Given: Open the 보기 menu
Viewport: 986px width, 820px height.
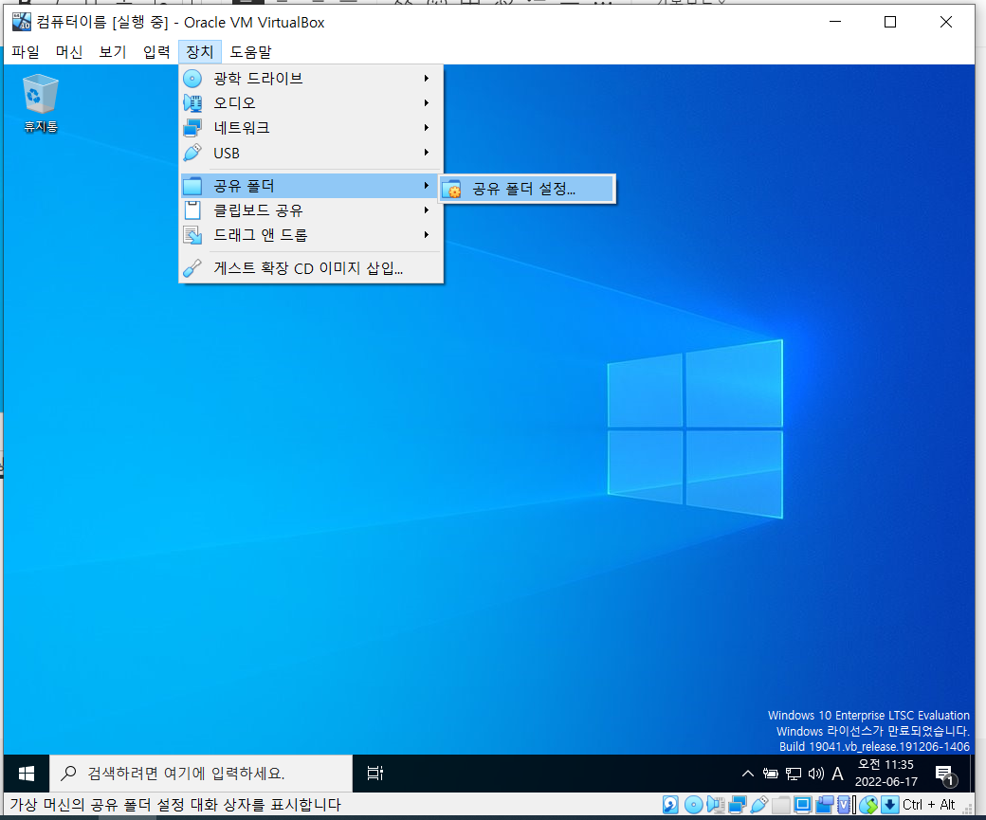Looking at the screenshot, I should [113, 52].
